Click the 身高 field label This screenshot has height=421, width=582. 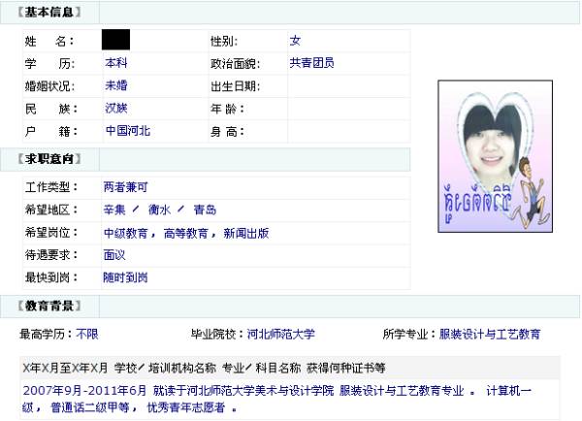click(227, 131)
